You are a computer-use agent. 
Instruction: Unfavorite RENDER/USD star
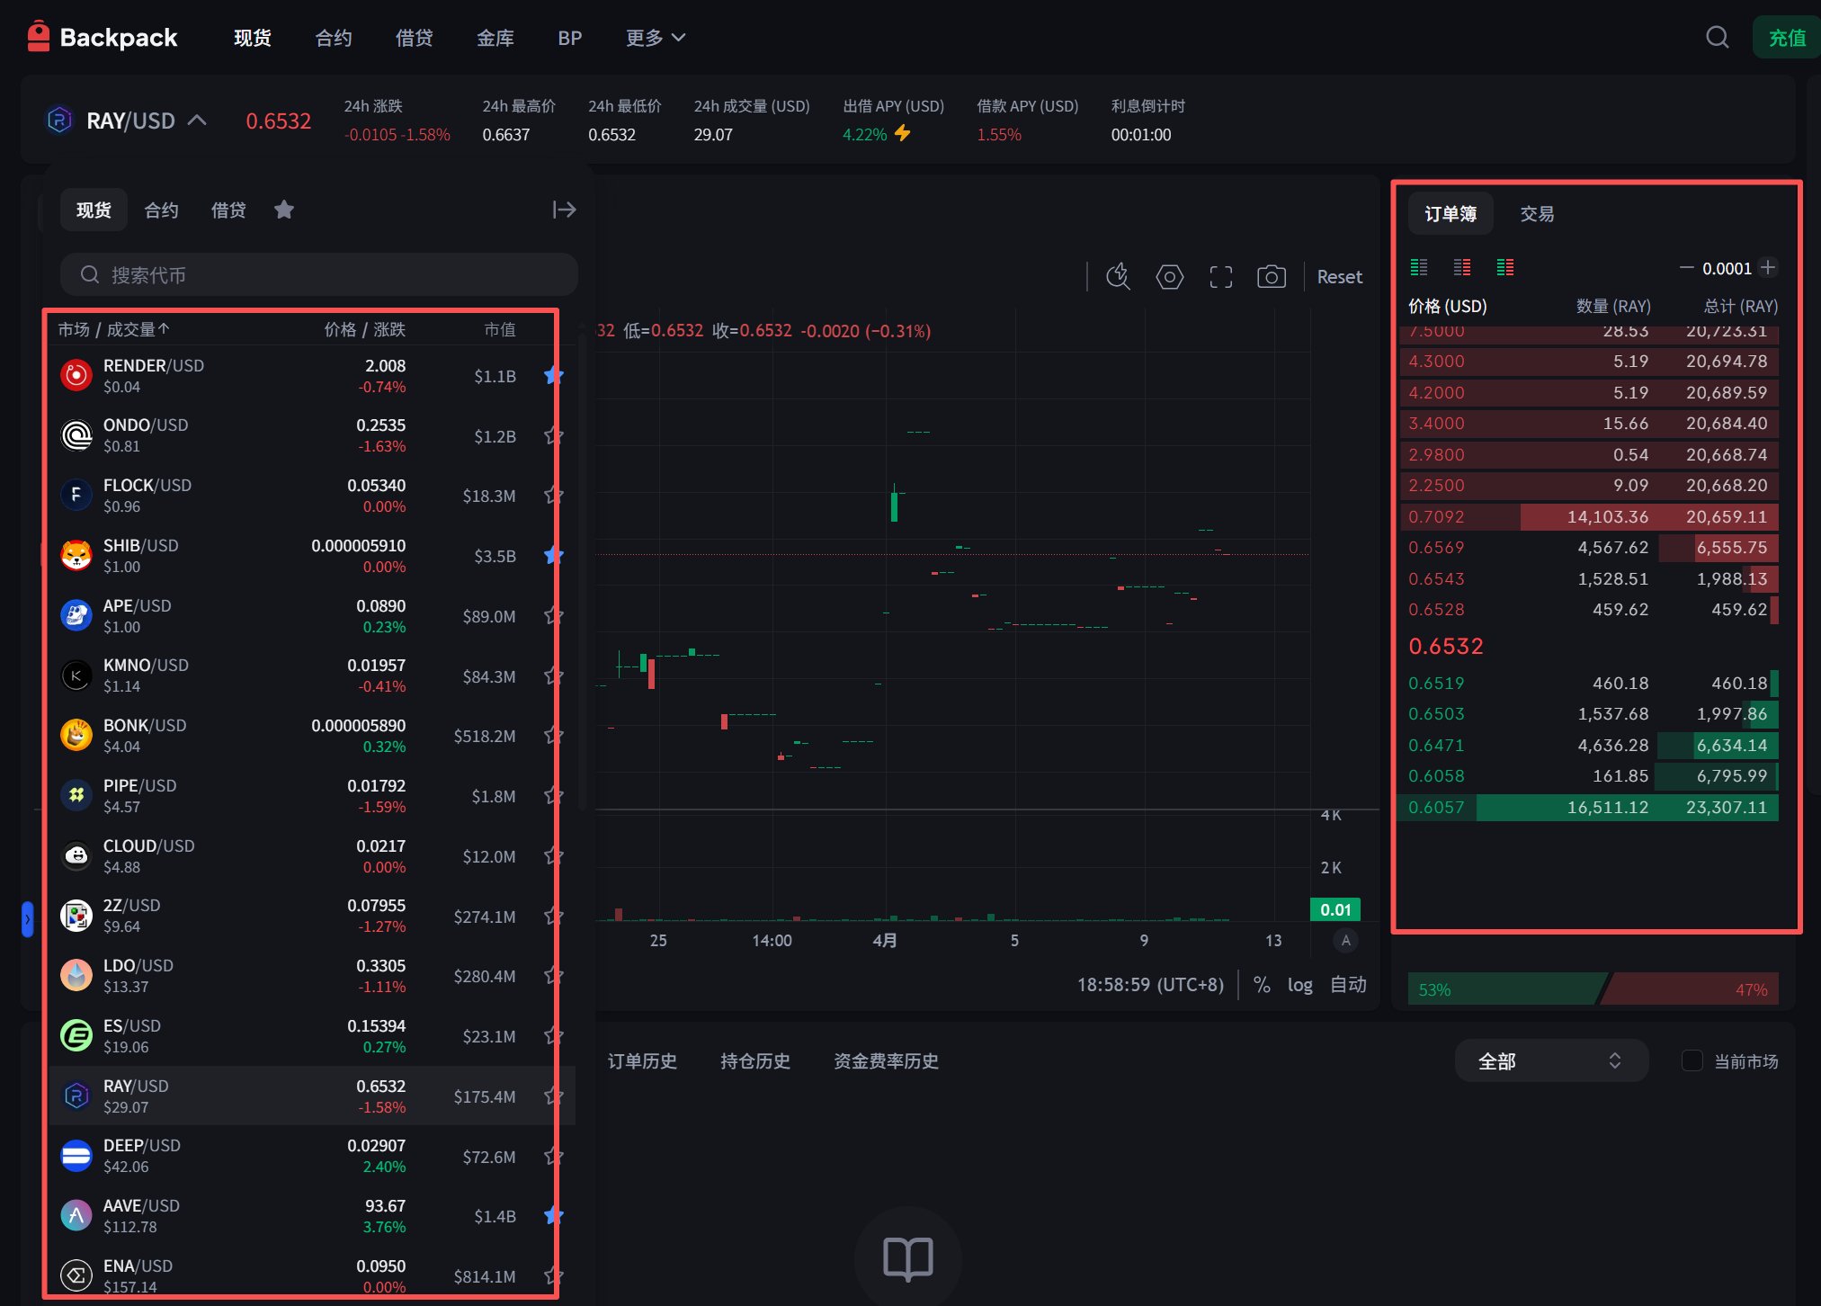click(x=553, y=376)
